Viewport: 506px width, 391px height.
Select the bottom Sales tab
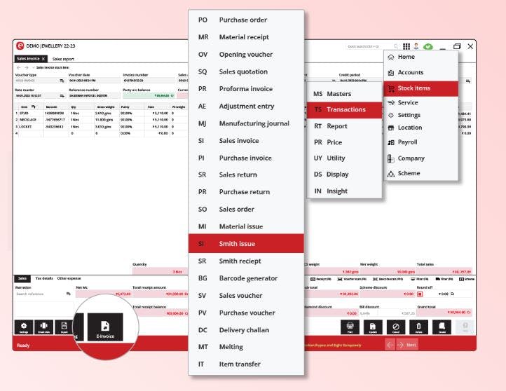click(x=22, y=278)
